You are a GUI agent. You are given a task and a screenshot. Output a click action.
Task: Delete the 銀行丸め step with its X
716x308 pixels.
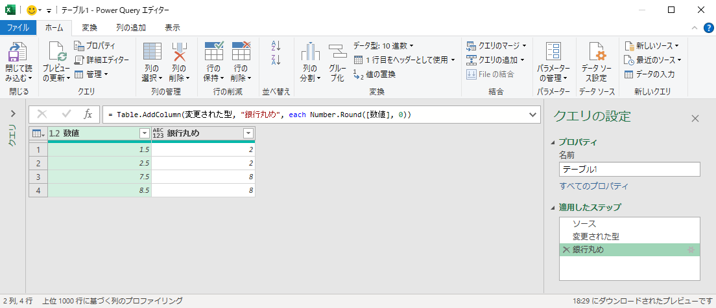[x=566, y=250]
